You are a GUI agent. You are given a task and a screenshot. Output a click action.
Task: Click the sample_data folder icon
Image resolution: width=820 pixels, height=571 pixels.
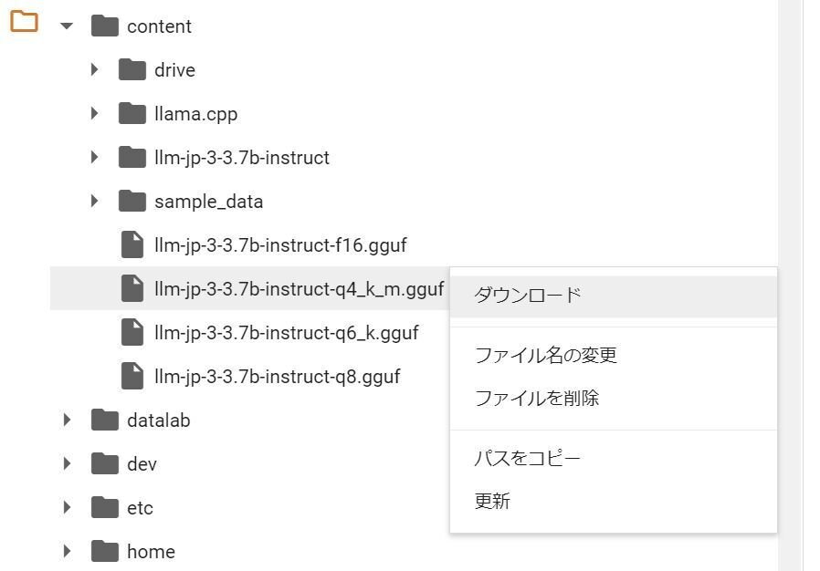pyautogui.click(x=131, y=202)
